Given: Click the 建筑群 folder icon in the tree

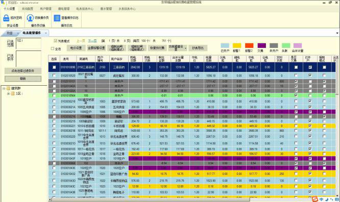Looking at the screenshot, I should [x=9, y=88].
